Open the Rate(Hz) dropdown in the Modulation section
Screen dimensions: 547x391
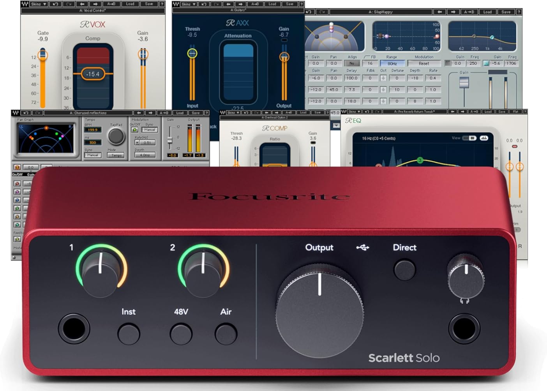(x=137, y=143)
